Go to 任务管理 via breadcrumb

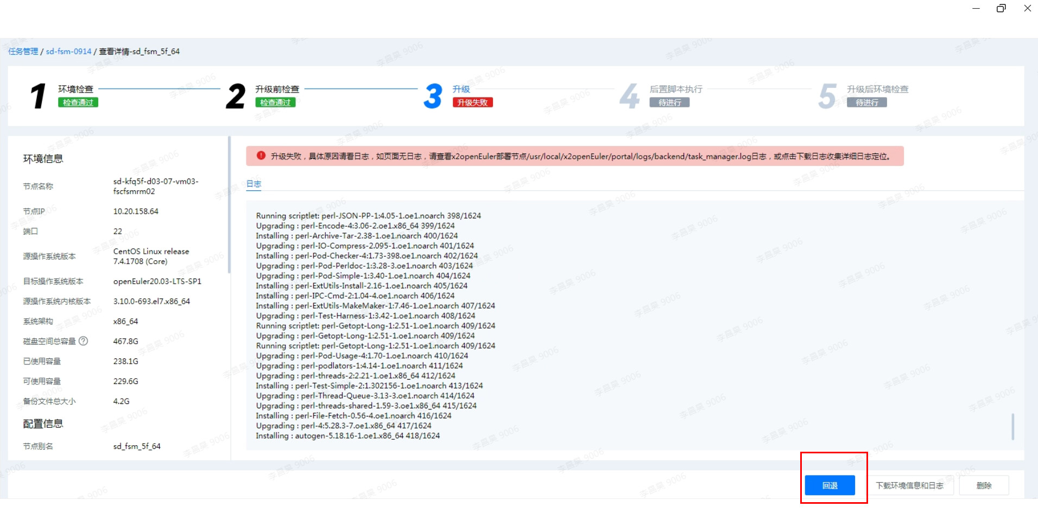point(23,52)
